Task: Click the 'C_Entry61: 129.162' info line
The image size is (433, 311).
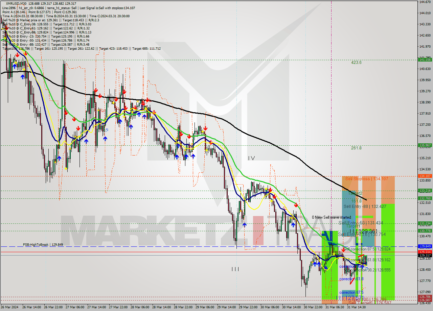Action: coord(46,28)
